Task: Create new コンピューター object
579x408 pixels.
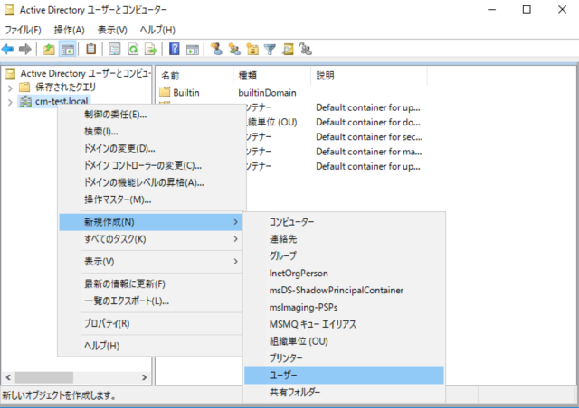Action: pyautogui.click(x=344, y=222)
